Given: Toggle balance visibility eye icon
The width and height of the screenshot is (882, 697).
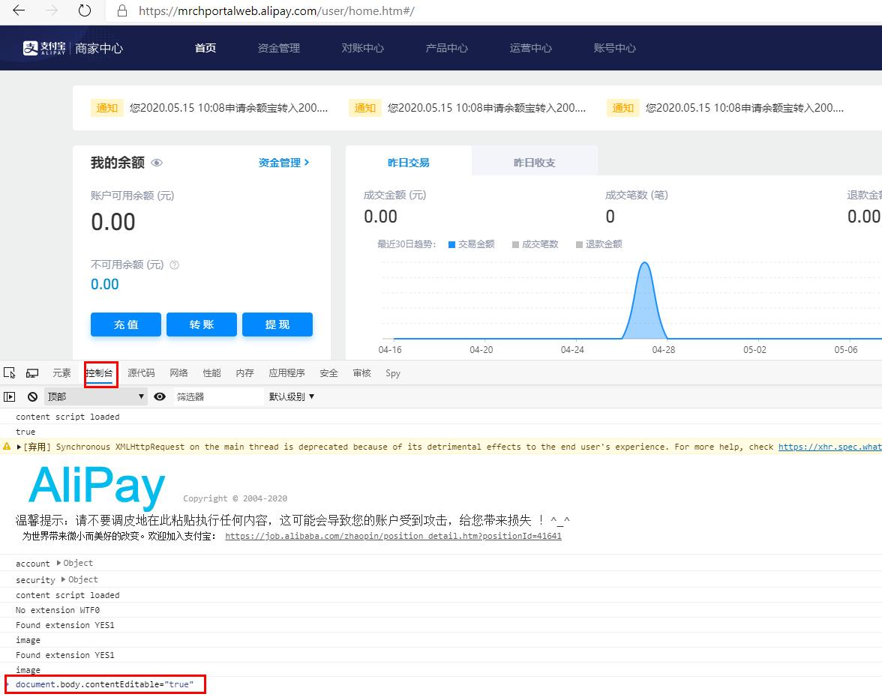Looking at the screenshot, I should click(x=157, y=163).
